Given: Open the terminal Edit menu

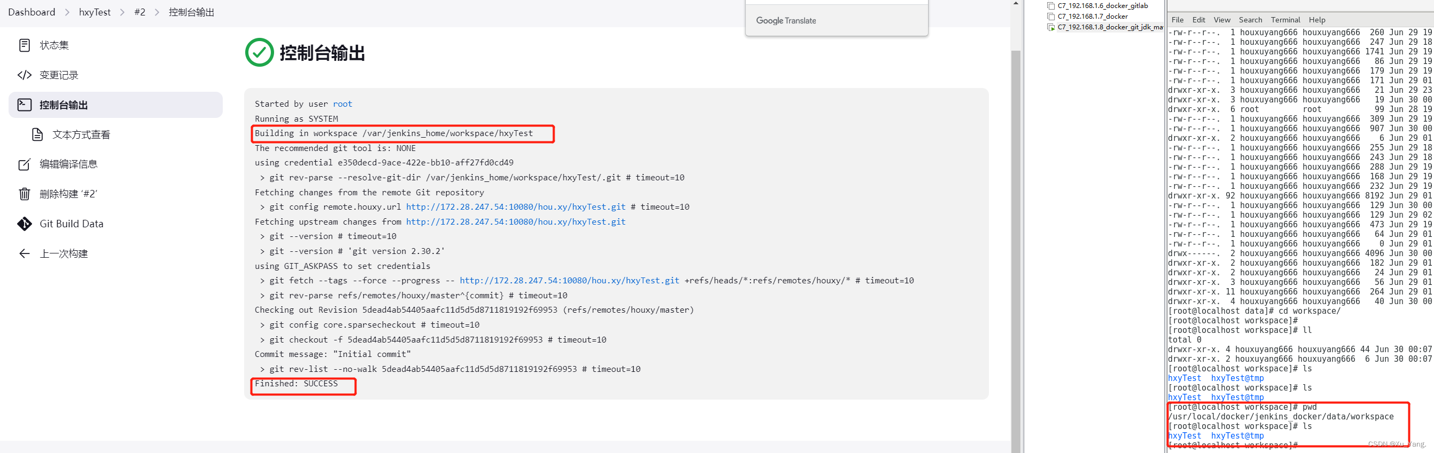Looking at the screenshot, I should click(x=1198, y=19).
